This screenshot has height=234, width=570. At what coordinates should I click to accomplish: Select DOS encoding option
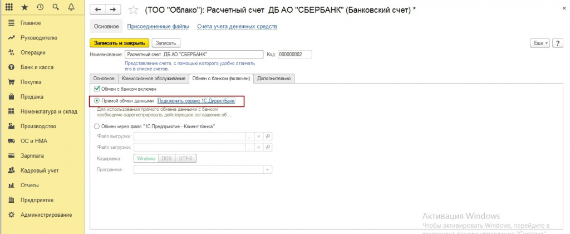click(167, 159)
